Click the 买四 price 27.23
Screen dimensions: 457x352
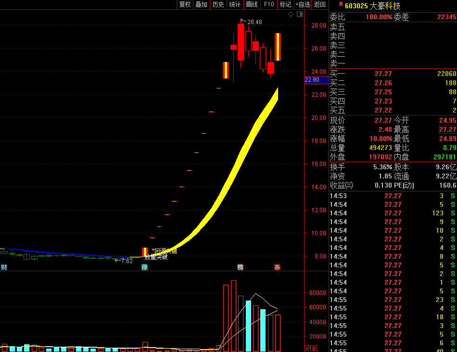[x=383, y=101]
